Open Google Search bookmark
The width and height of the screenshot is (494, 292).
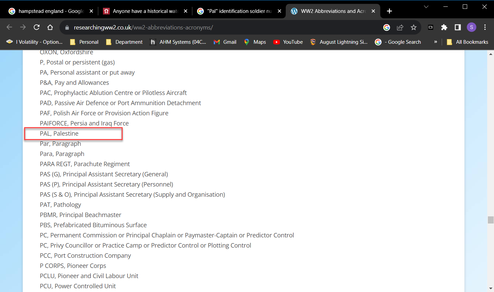click(x=398, y=42)
